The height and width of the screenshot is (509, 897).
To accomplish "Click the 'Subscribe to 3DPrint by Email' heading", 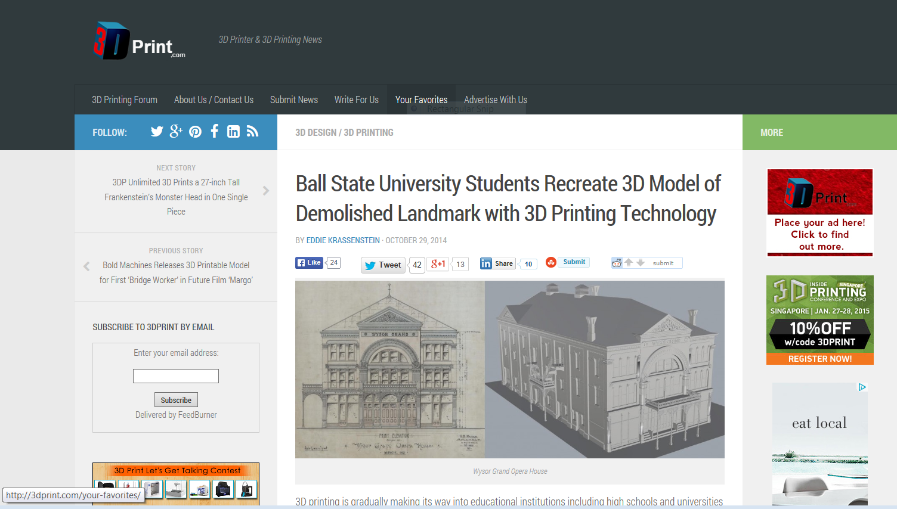I will point(153,327).
